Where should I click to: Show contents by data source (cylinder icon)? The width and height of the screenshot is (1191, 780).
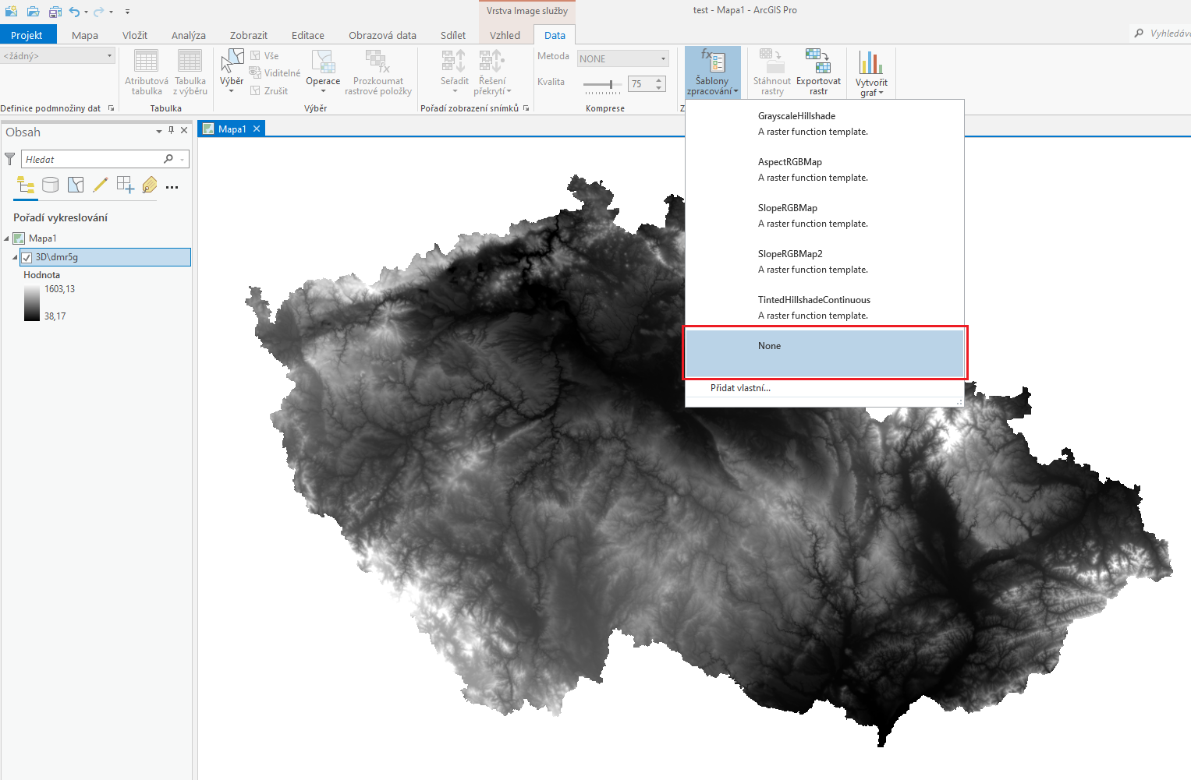(50, 185)
